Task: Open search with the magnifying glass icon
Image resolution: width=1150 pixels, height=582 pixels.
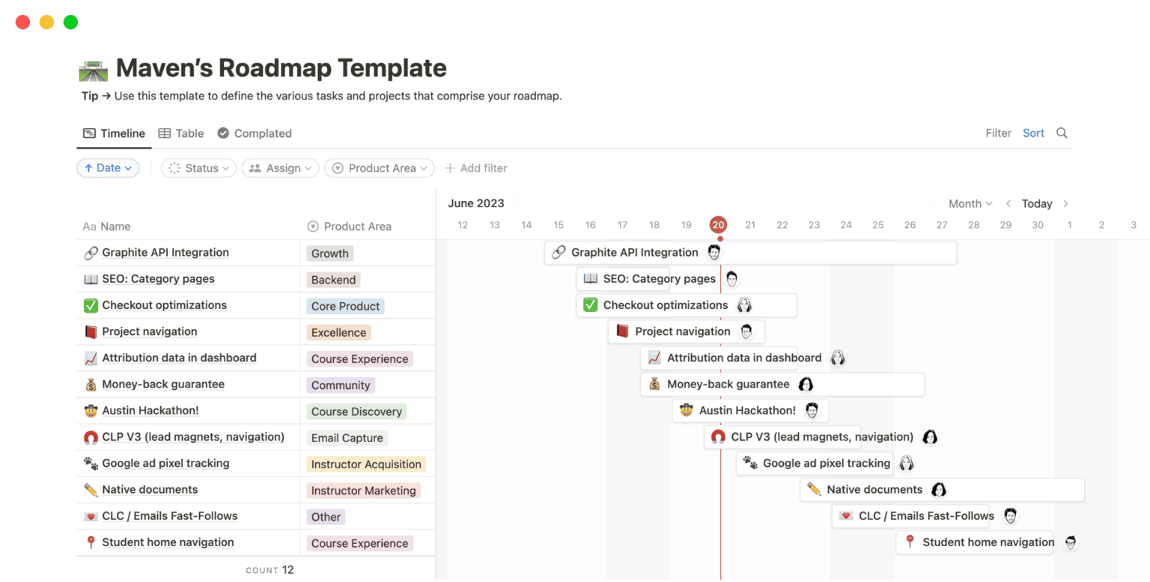Action: [x=1062, y=132]
